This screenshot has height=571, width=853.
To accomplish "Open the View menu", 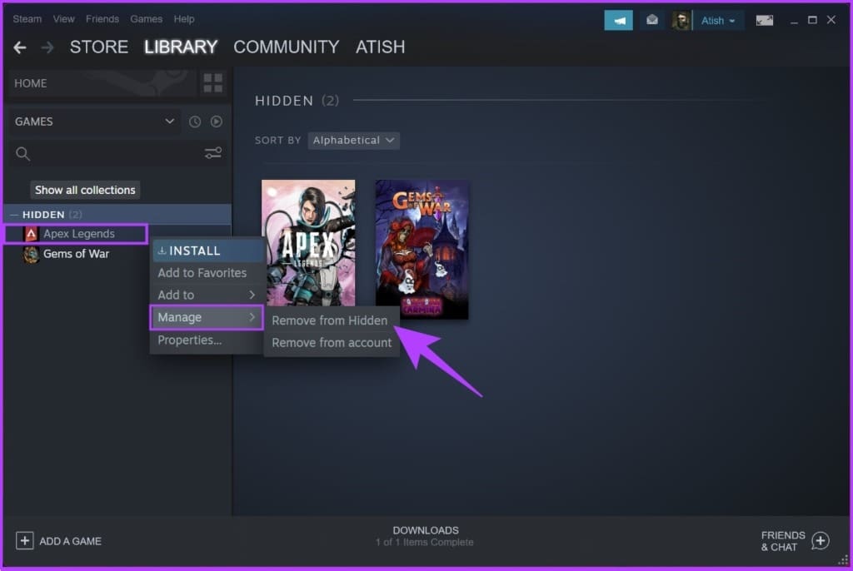I will click(x=63, y=19).
